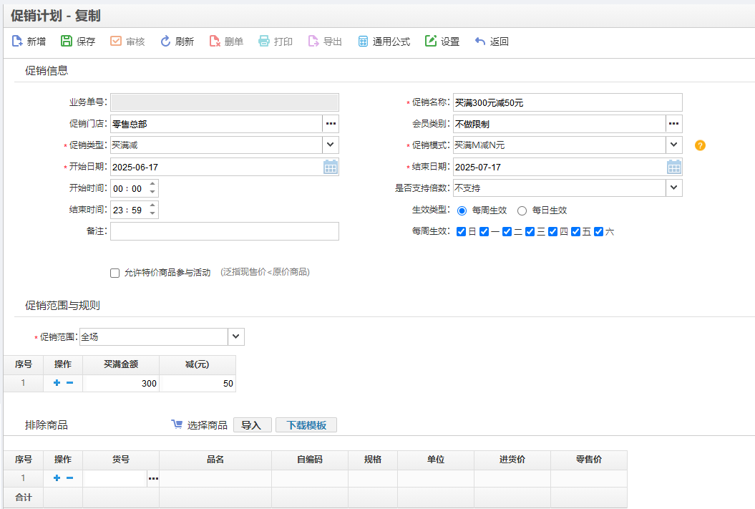Browse member types with 会员类别 ellipsis button
This screenshot has width=755, height=509.
tap(674, 124)
